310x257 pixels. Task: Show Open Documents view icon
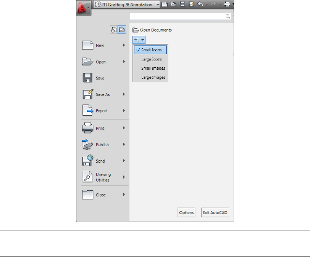pos(122,30)
